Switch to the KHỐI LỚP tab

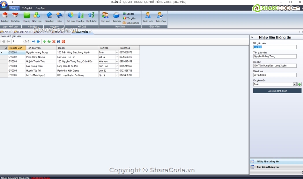pyautogui.click(x=22, y=32)
